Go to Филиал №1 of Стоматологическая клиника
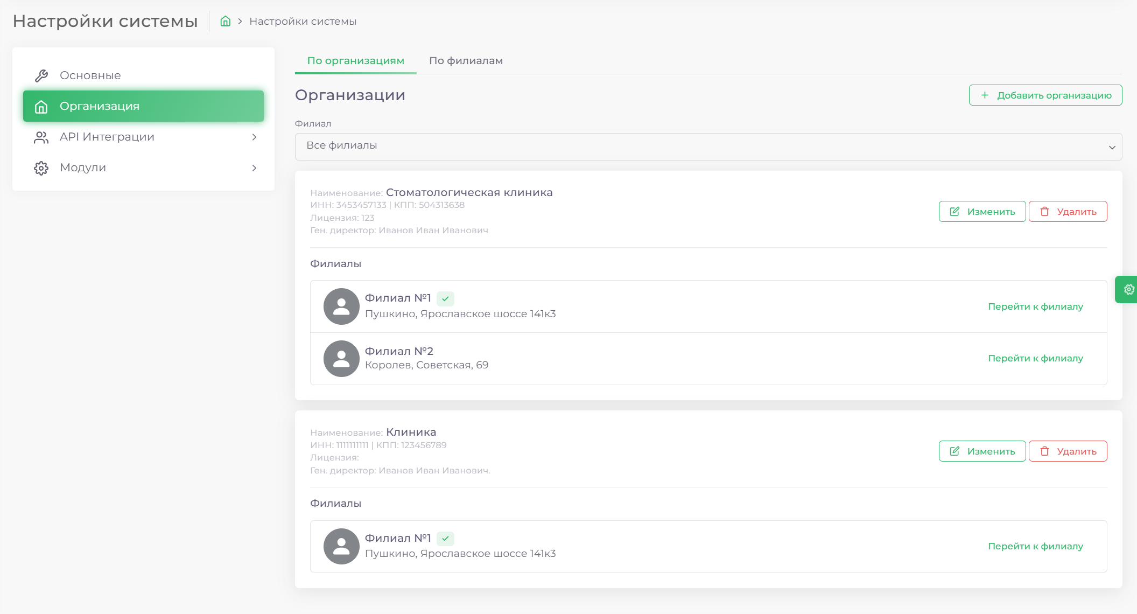 tap(1036, 306)
